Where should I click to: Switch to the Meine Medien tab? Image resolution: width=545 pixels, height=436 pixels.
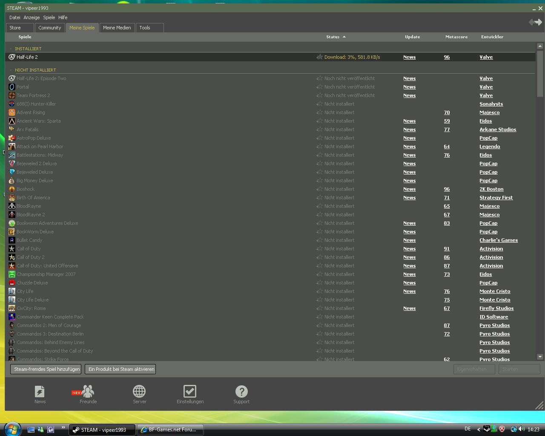tap(117, 28)
